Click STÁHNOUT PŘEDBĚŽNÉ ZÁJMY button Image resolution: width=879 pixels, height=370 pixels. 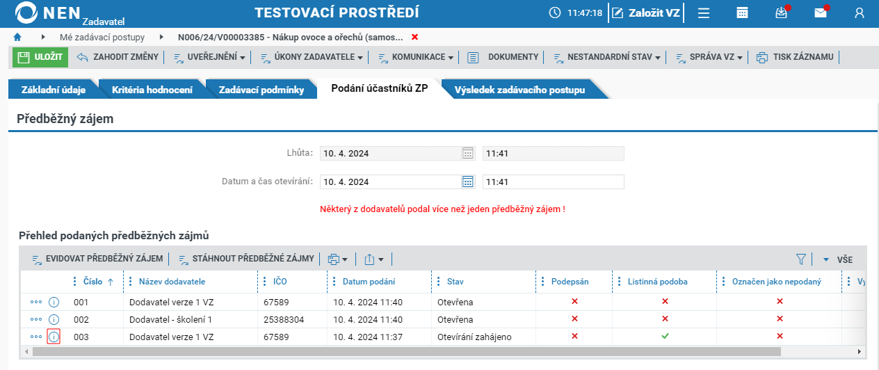[246, 259]
